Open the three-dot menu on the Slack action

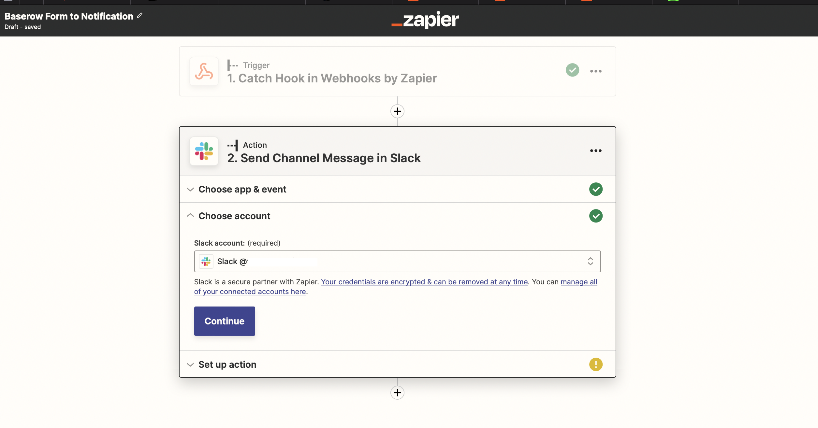coord(596,150)
